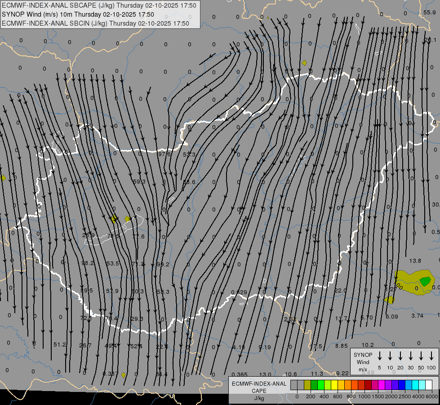Click the 5 m/s wind arrow in legend

click(379, 356)
